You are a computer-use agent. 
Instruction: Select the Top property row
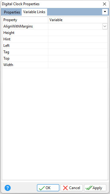click(55, 58)
